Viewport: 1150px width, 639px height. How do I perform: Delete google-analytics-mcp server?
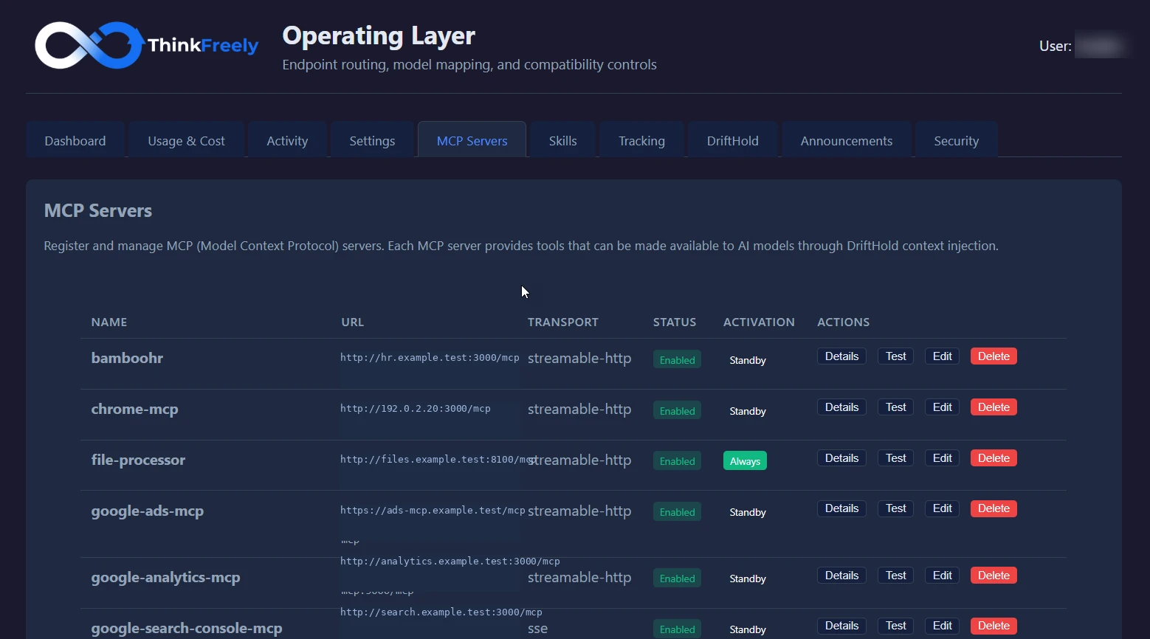coord(994,576)
